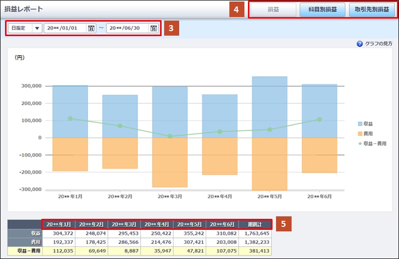Click the profit cell 8,887

point(124,251)
